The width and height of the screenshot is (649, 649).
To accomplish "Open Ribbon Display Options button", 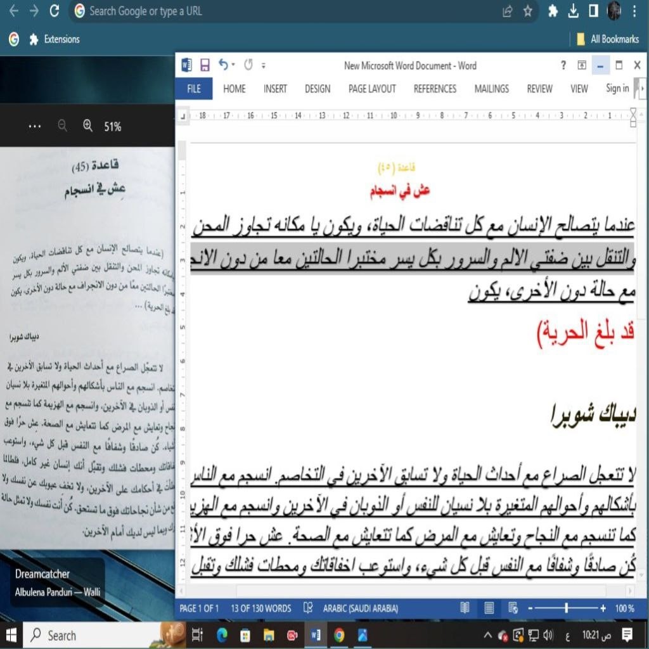I will [x=582, y=65].
